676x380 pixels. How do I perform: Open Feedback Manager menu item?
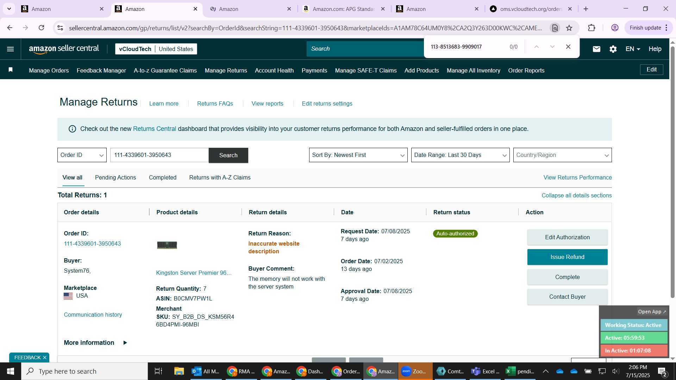pyautogui.click(x=101, y=70)
